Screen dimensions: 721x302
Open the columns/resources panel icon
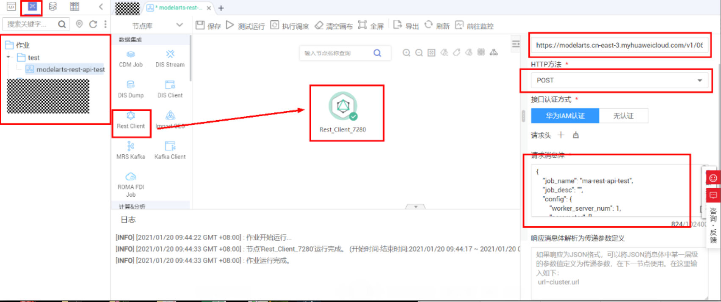click(75, 6)
